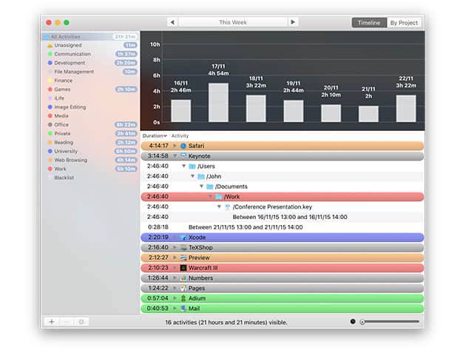Click the 22/11 bar in chart
Screen dimensions: 466x350
(406, 109)
